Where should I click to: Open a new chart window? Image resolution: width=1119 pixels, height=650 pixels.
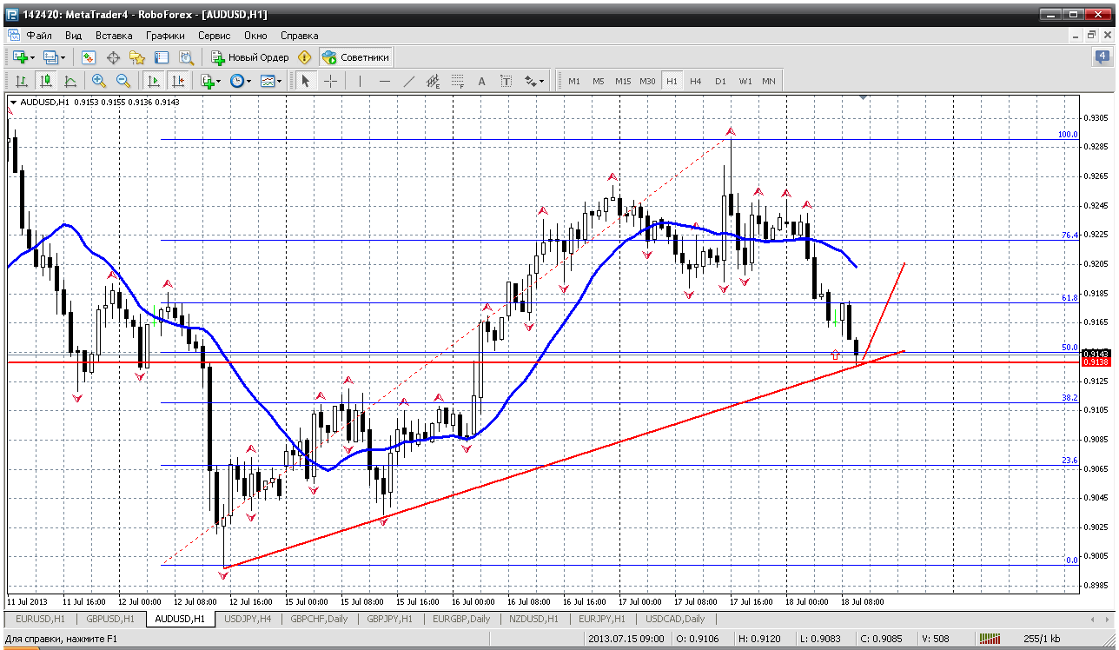point(20,57)
